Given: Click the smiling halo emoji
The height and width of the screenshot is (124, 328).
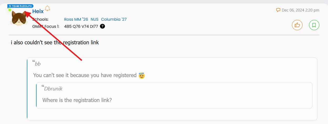Looking at the screenshot, I should point(142,76).
